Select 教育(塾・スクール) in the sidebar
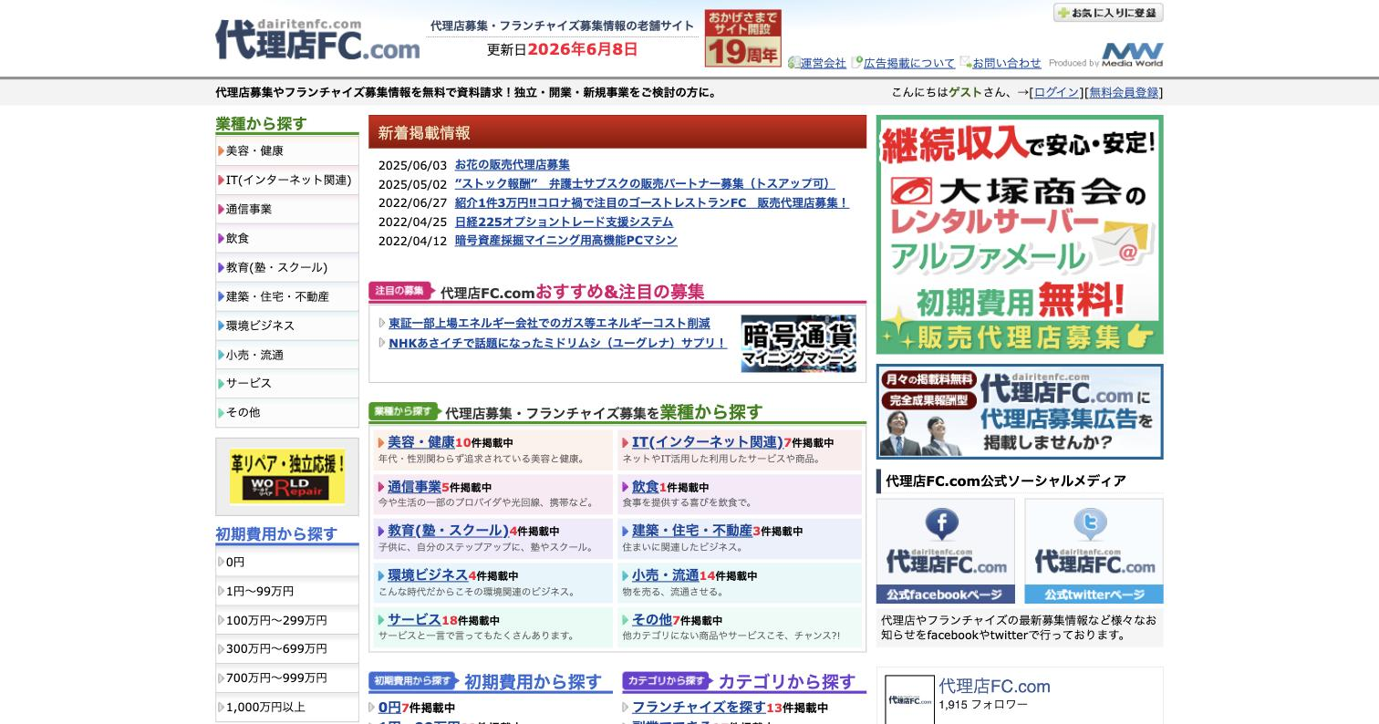 tap(287, 267)
